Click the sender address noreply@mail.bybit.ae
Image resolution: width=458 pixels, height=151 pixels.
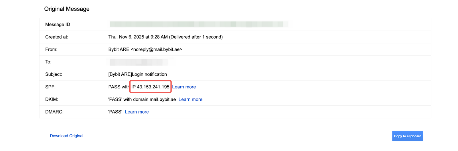coord(157,49)
